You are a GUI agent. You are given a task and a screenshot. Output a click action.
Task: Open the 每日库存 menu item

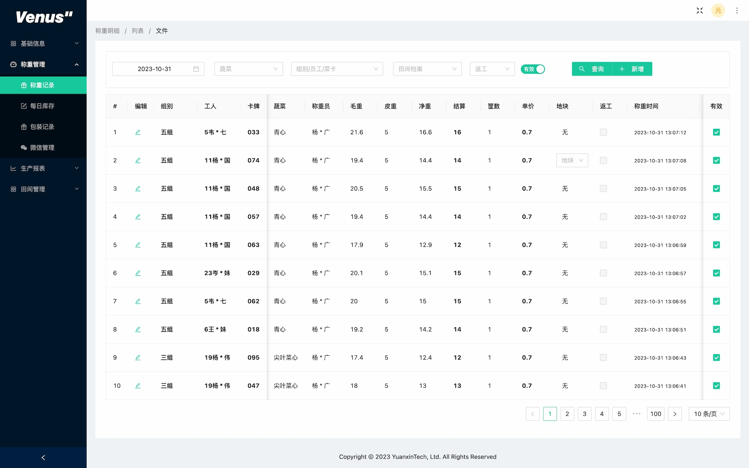click(x=43, y=106)
